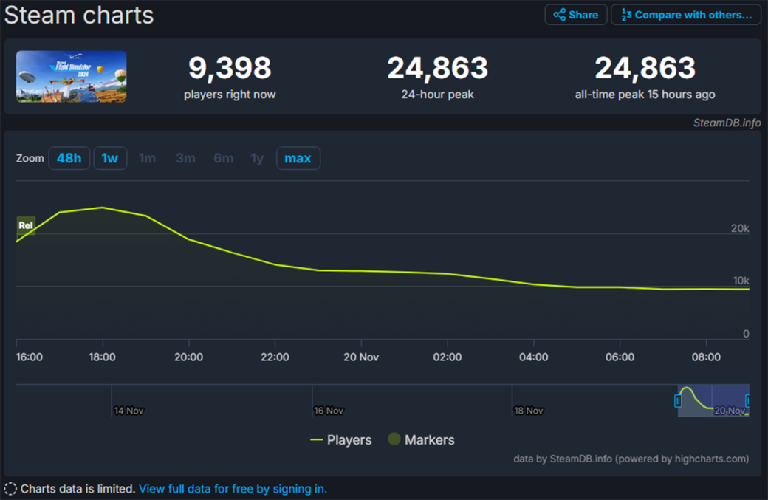Image resolution: width=768 pixels, height=500 pixels.
Task: Click the 18:00 x-axis label
Action: [103, 357]
